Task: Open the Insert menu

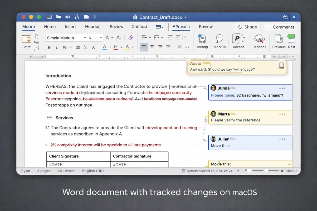Action: point(70,27)
